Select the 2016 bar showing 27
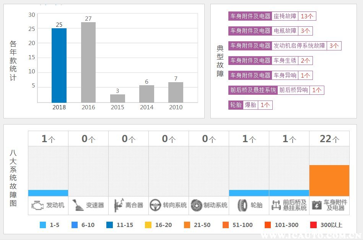Viewport: 363px width, 240px height. (x=88, y=62)
